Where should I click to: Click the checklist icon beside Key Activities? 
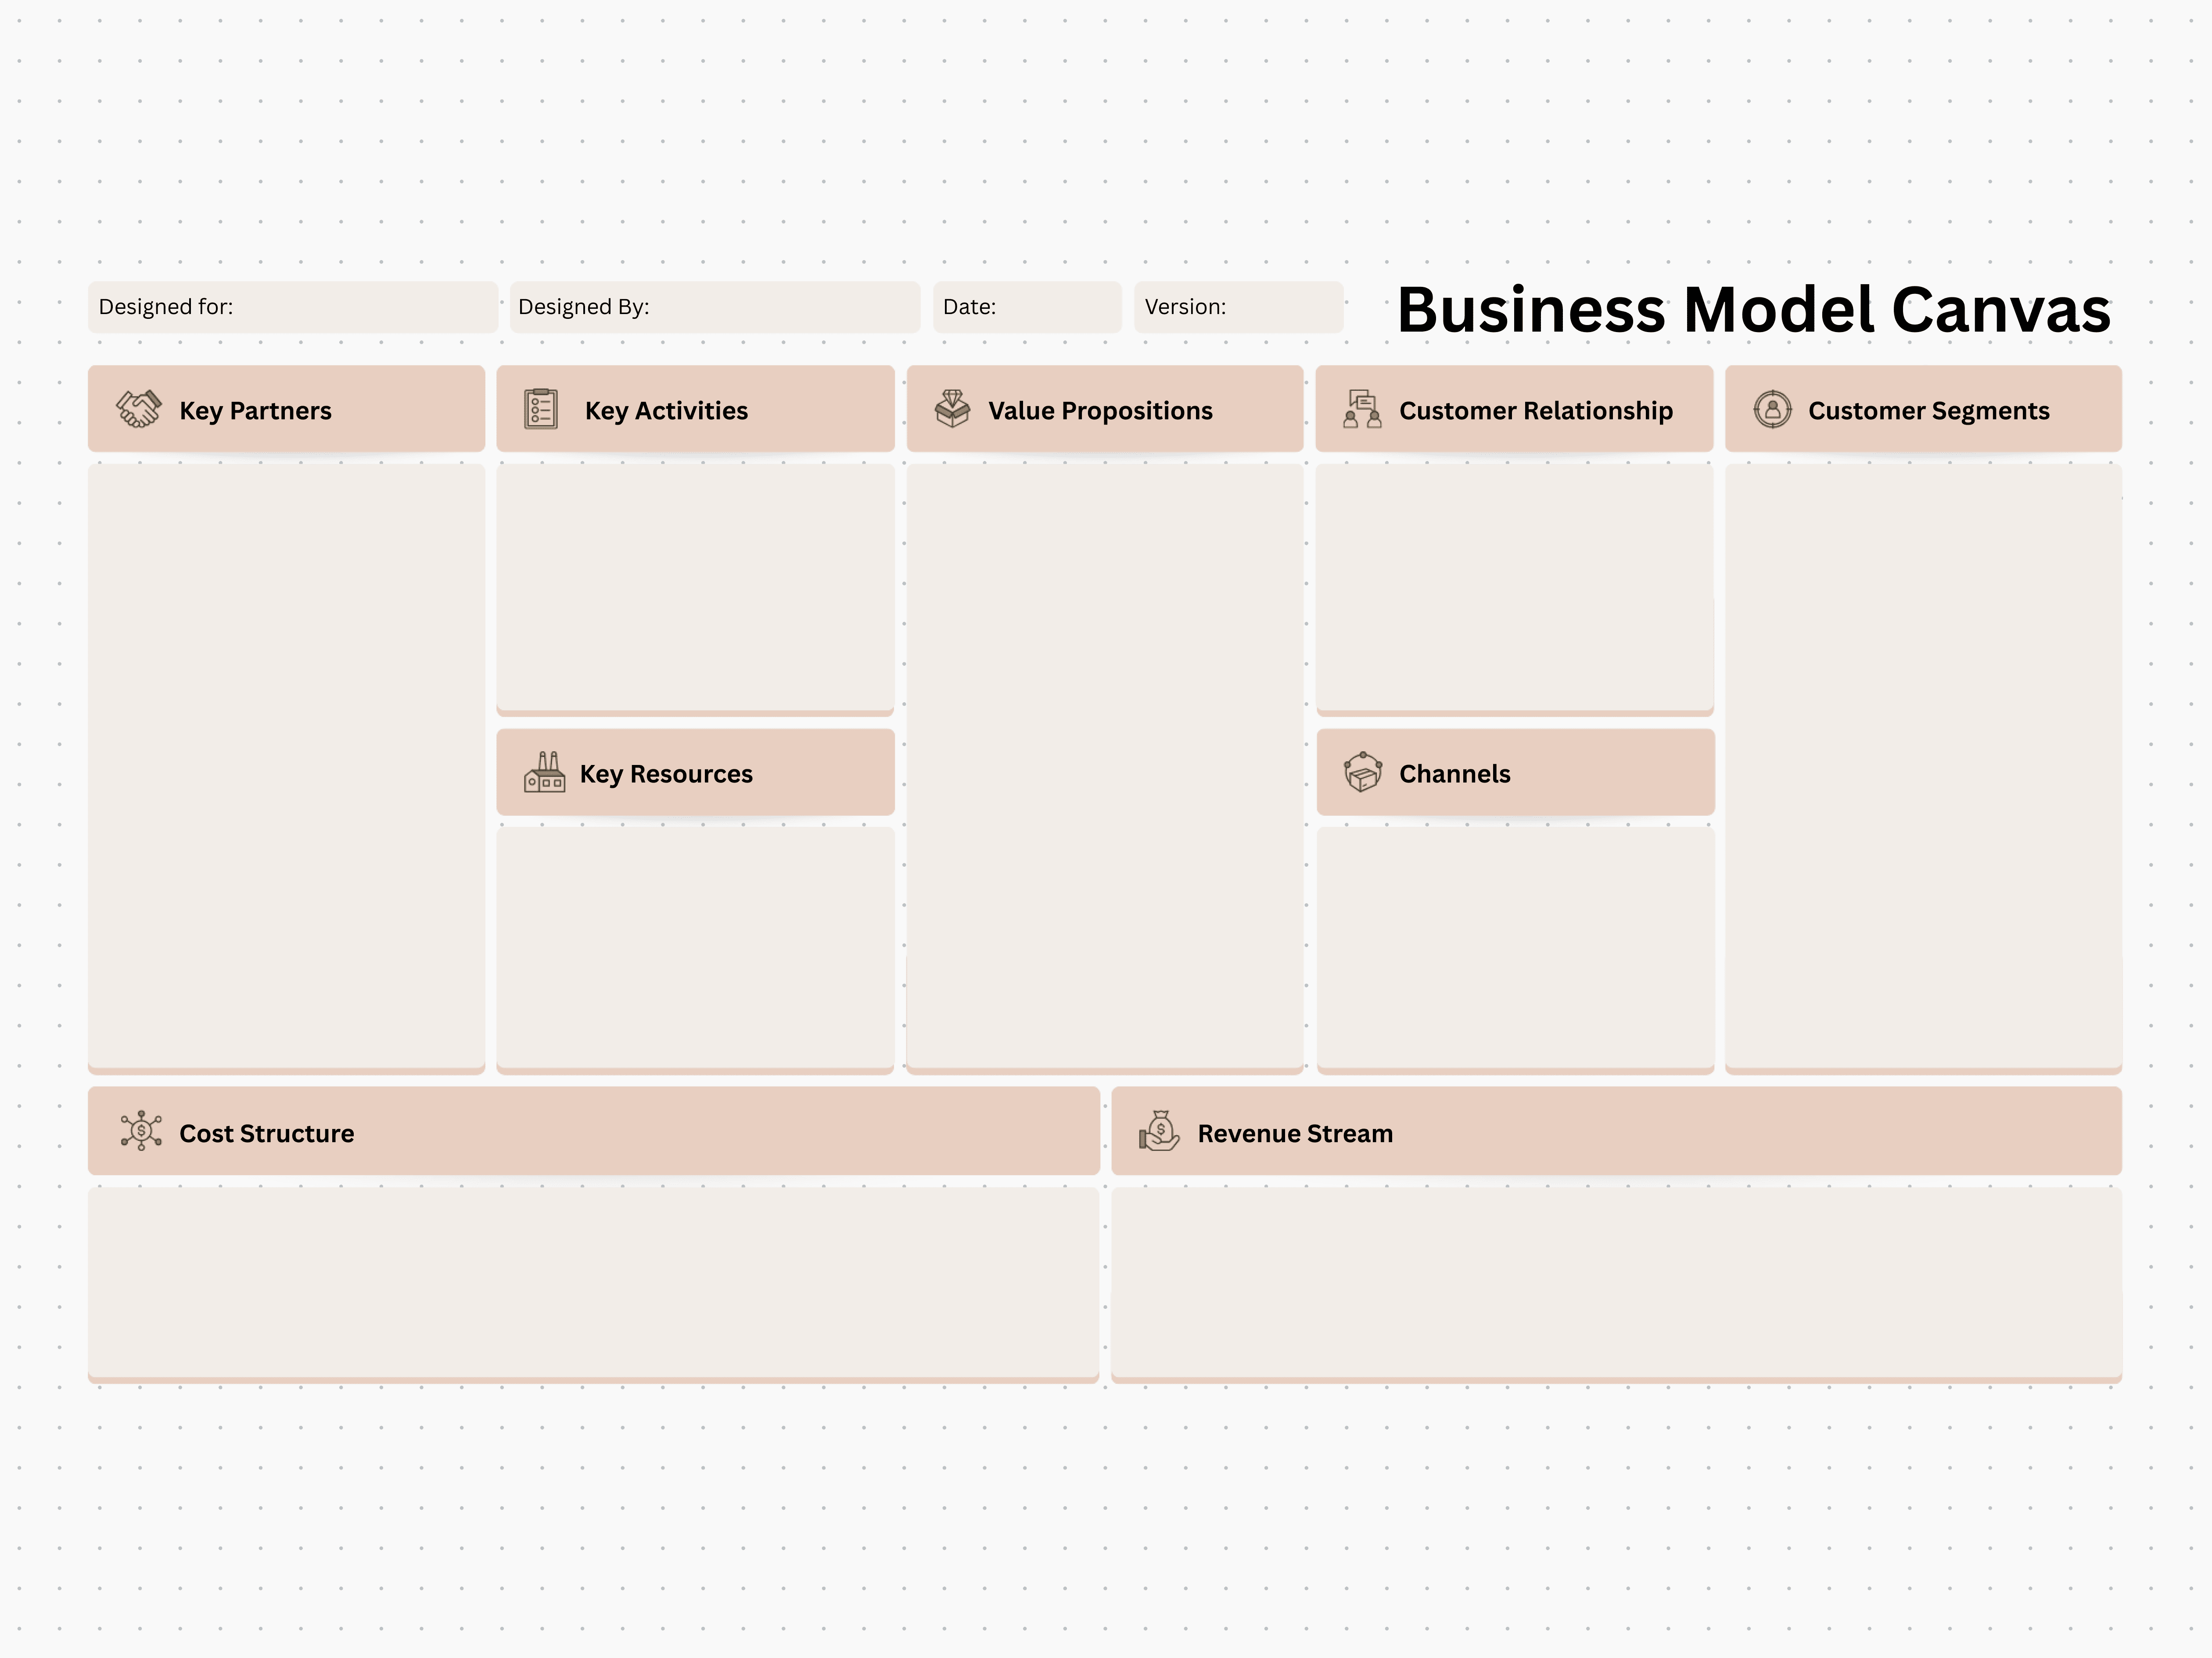541,410
